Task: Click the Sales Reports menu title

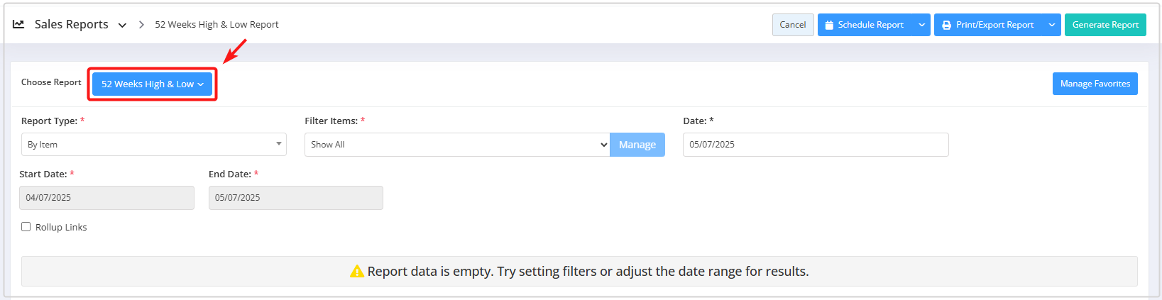Action: [71, 24]
